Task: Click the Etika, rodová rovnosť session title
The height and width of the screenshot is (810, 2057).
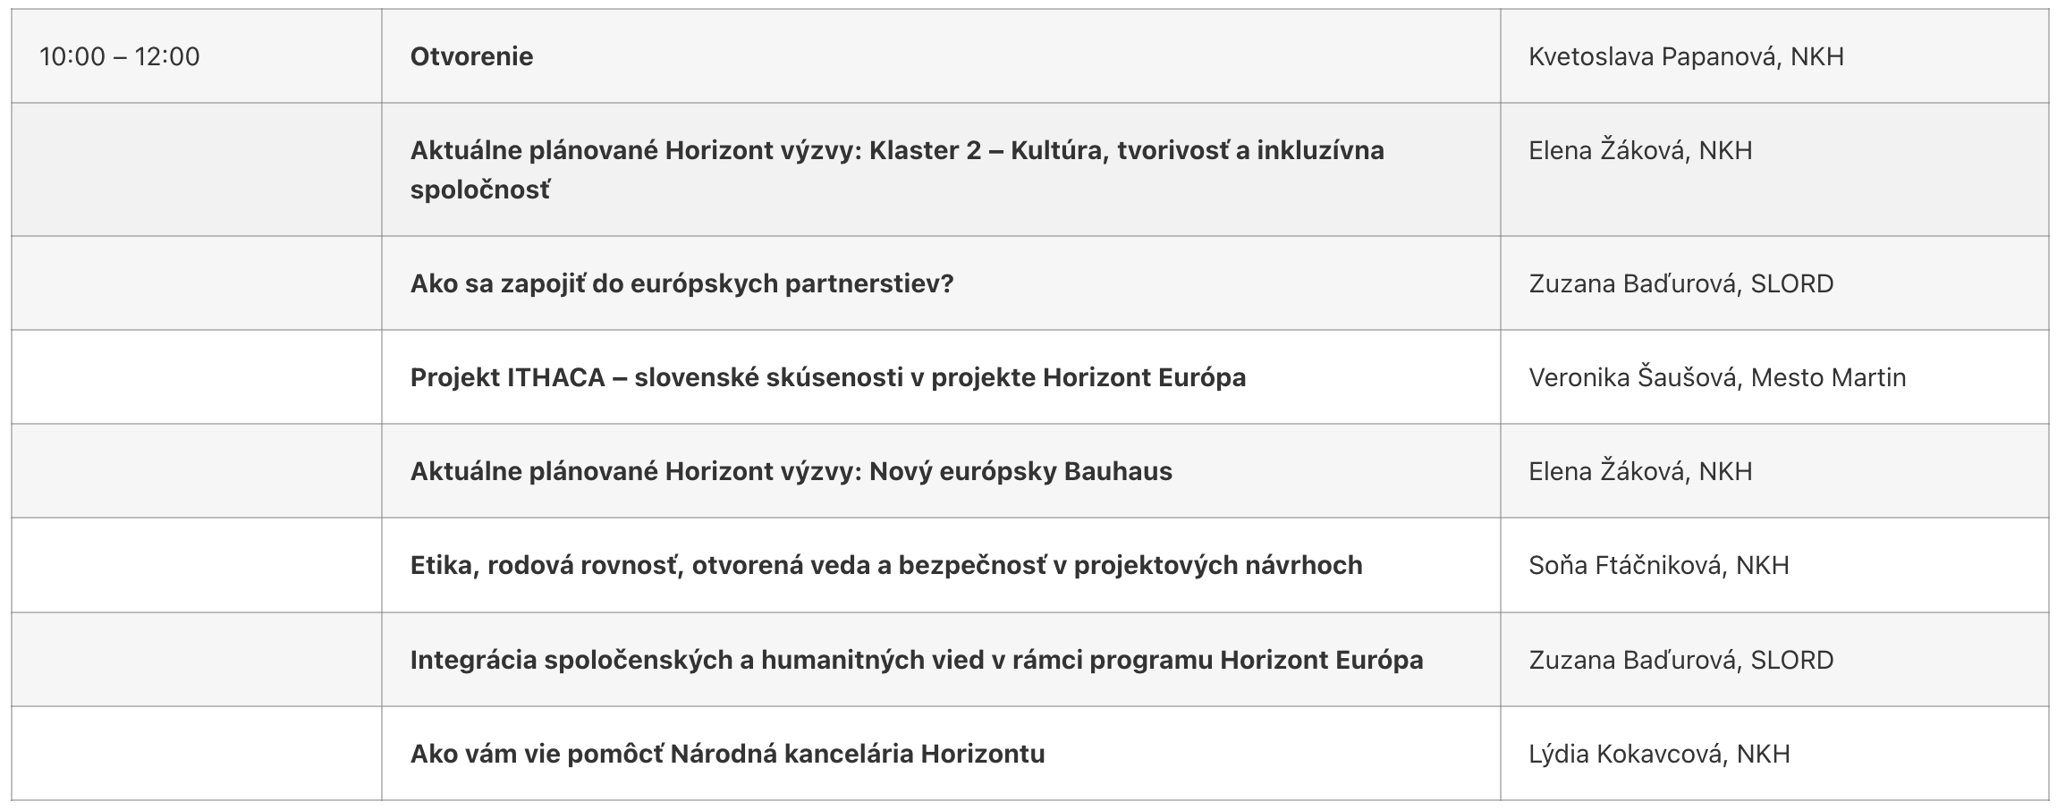Action: 885,565
